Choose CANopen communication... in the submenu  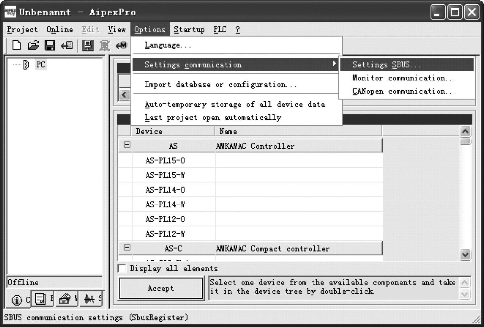point(407,91)
